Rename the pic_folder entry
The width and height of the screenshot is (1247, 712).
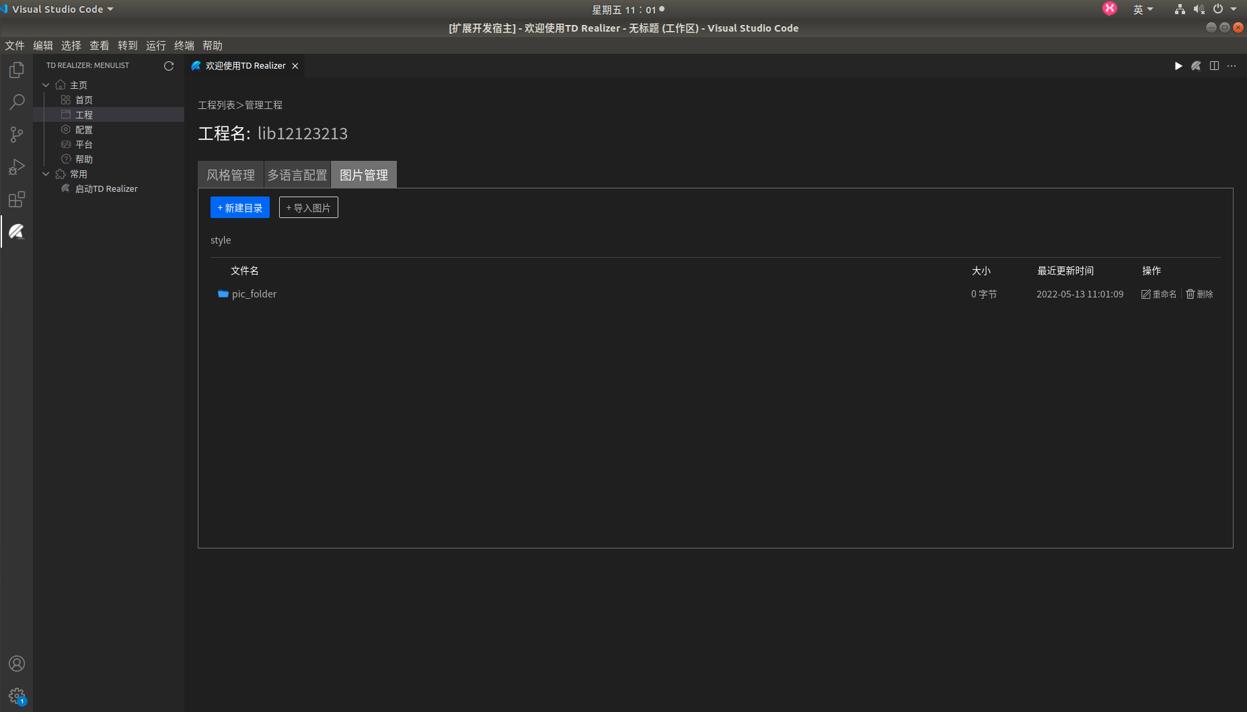[x=1159, y=294]
